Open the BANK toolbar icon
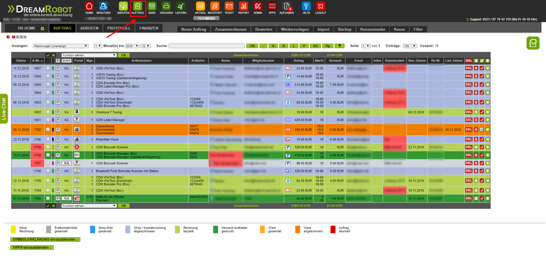Viewport: 546px width, 259px height. pyautogui.click(x=152, y=6)
